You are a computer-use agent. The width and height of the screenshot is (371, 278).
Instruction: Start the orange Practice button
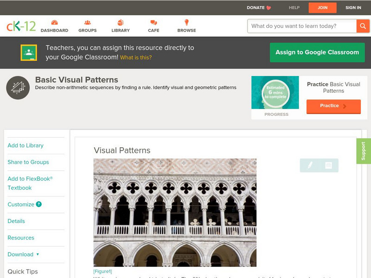coord(333,106)
